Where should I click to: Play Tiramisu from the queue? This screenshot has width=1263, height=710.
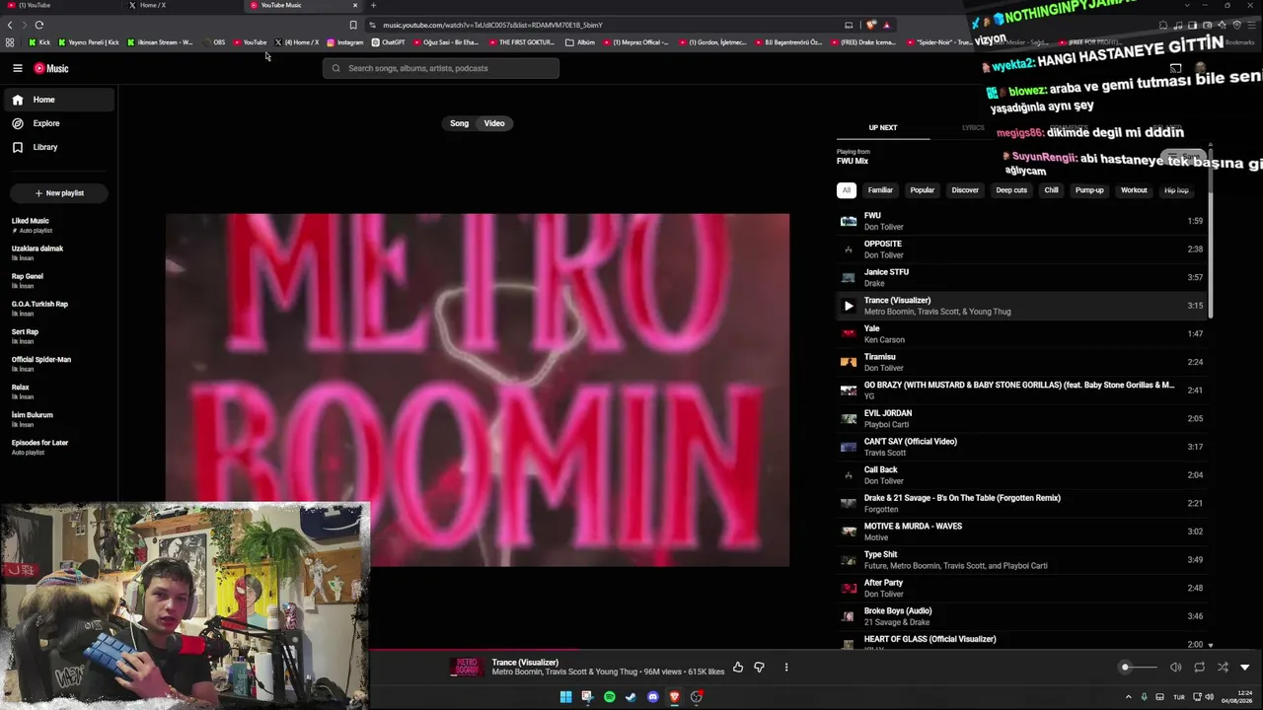[x=1021, y=362]
